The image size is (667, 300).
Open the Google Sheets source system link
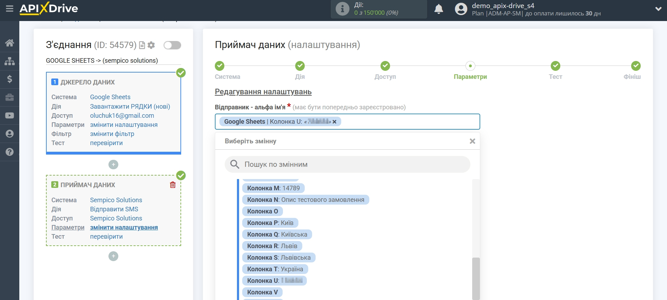[x=110, y=97]
